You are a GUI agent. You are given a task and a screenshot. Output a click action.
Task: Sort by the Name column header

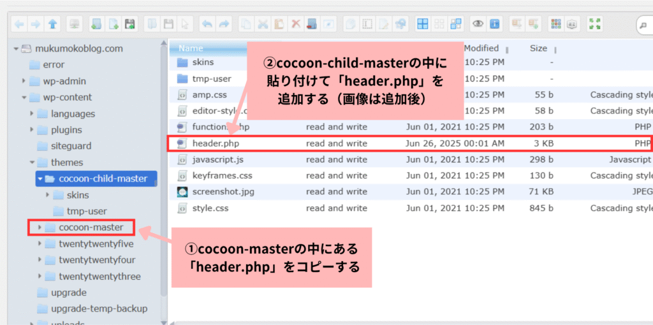pos(190,48)
